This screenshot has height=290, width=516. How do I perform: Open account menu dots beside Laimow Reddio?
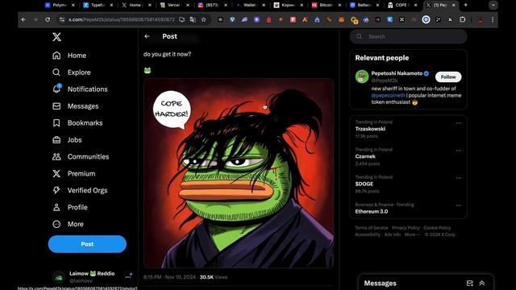128,277
